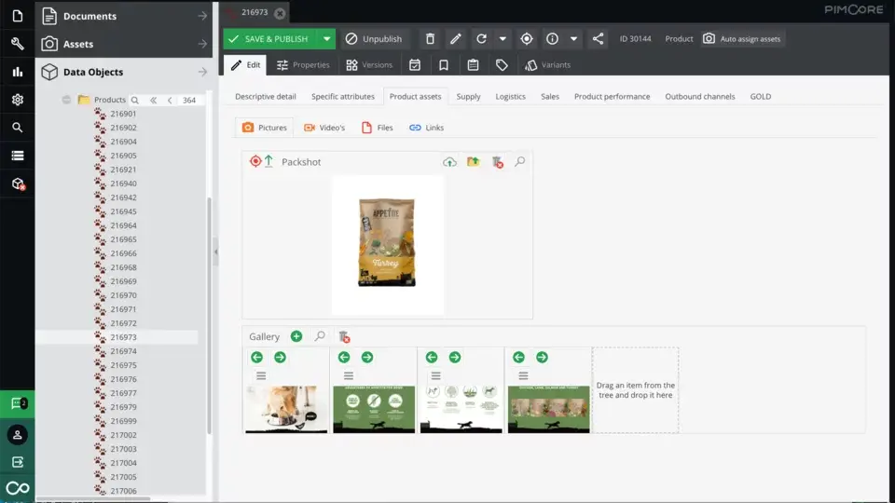The width and height of the screenshot is (895, 503).
Task: Go to previous page of Products tree
Action: coord(170,100)
